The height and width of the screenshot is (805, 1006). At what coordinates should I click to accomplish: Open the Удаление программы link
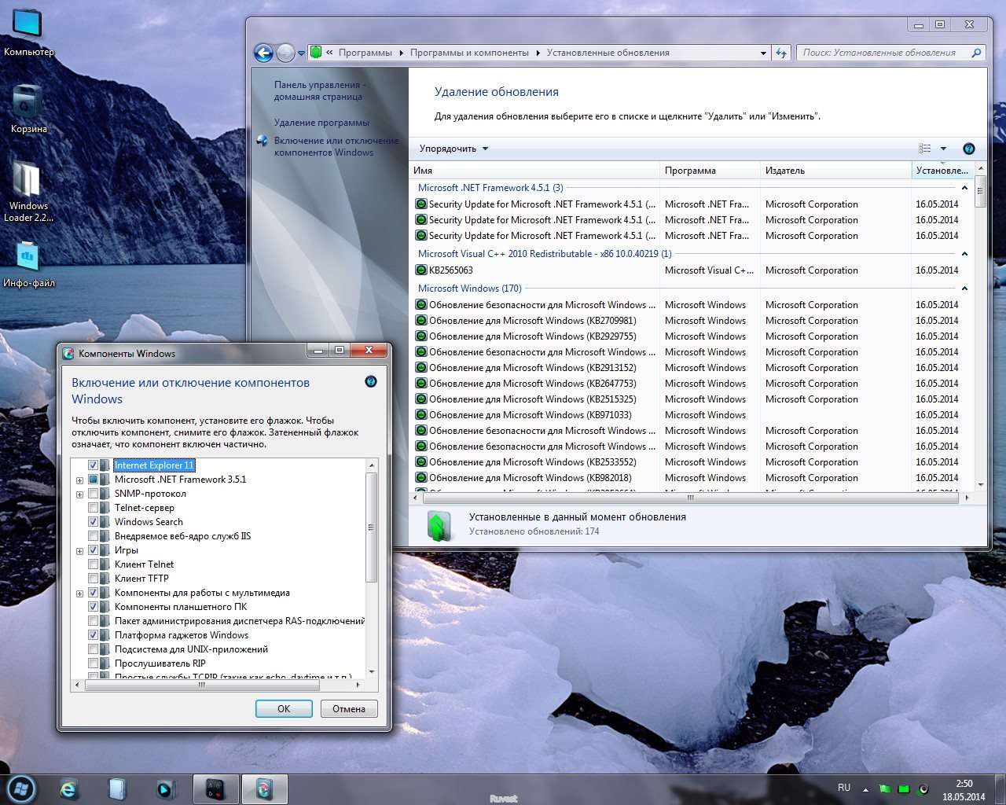click(321, 123)
